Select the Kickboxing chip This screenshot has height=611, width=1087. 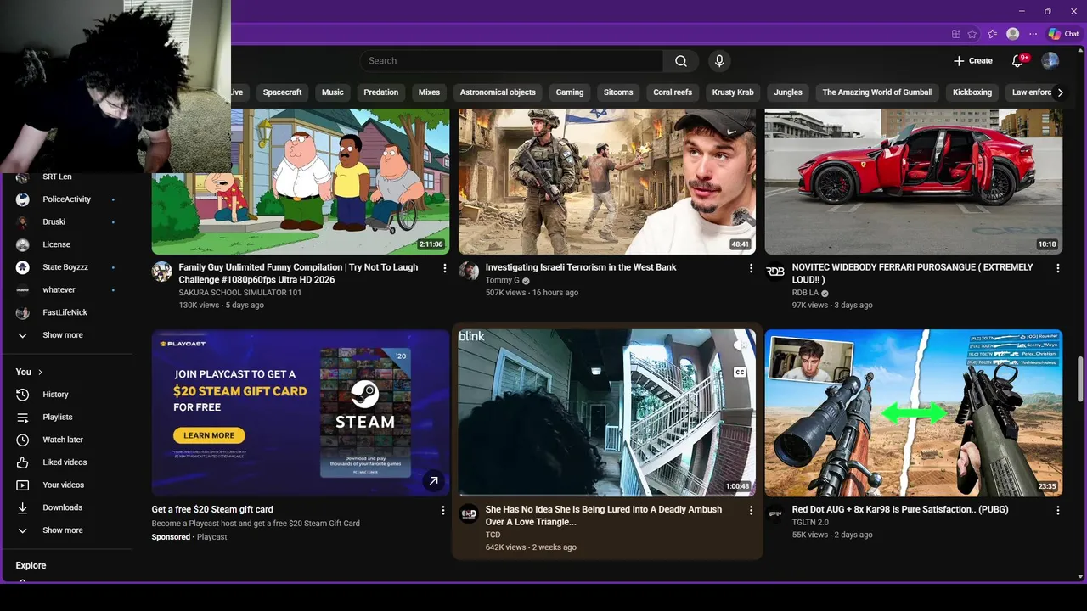click(x=972, y=92)
